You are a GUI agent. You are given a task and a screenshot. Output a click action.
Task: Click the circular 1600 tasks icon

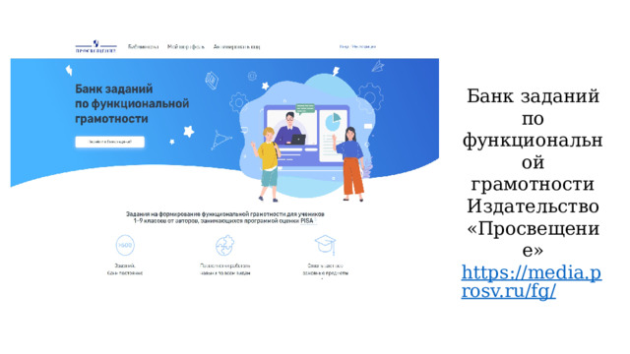pos(125,245)
